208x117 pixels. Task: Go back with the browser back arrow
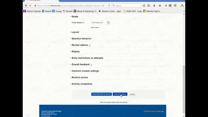26,6
